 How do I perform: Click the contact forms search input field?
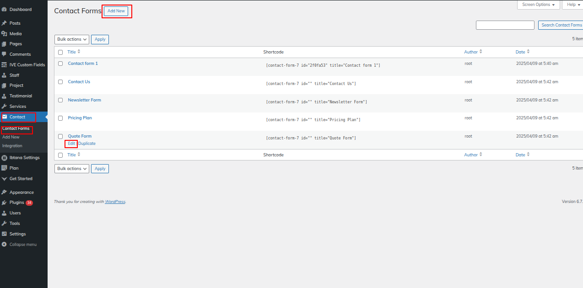tap(505, 25)
